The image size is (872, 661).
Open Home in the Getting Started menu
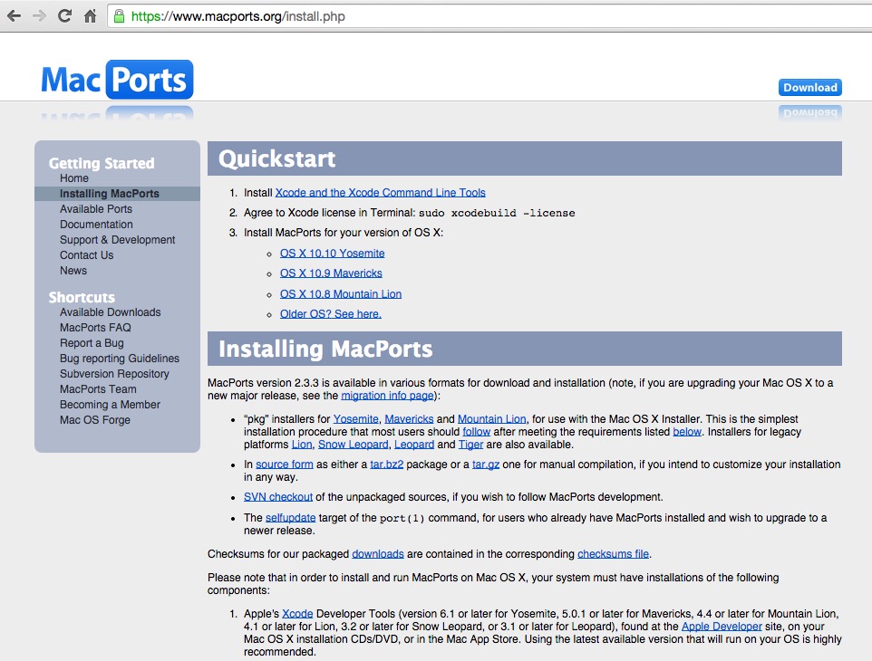click(x=74, y=178)
